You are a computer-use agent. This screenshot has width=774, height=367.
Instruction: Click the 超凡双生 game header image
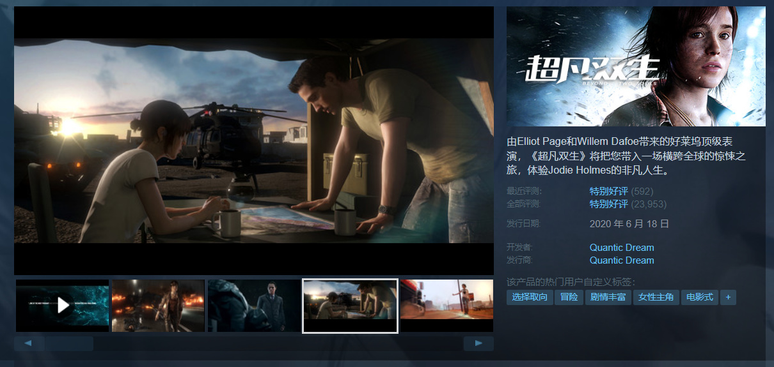pyautogui.click(x=636, y=66)
